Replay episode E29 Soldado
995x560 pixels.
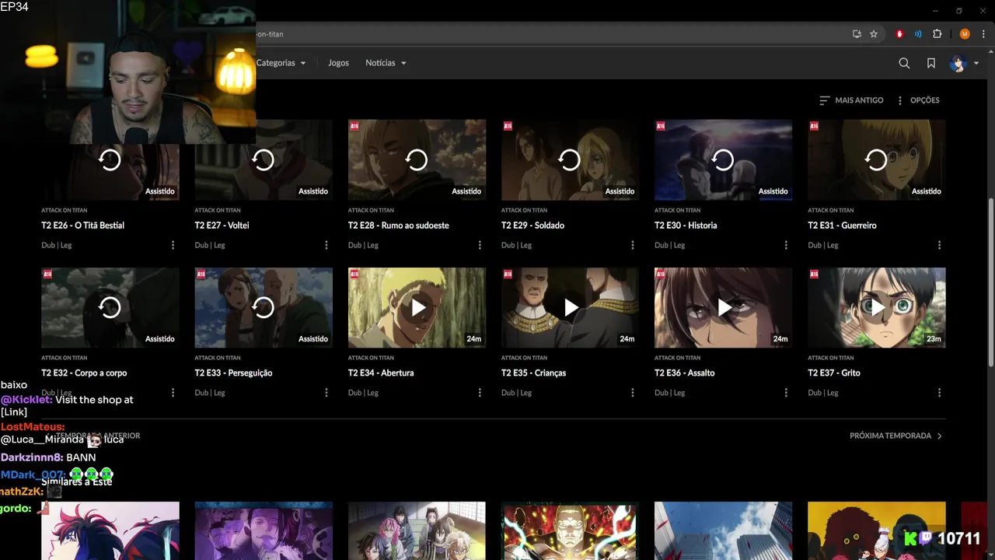(570, 160)
